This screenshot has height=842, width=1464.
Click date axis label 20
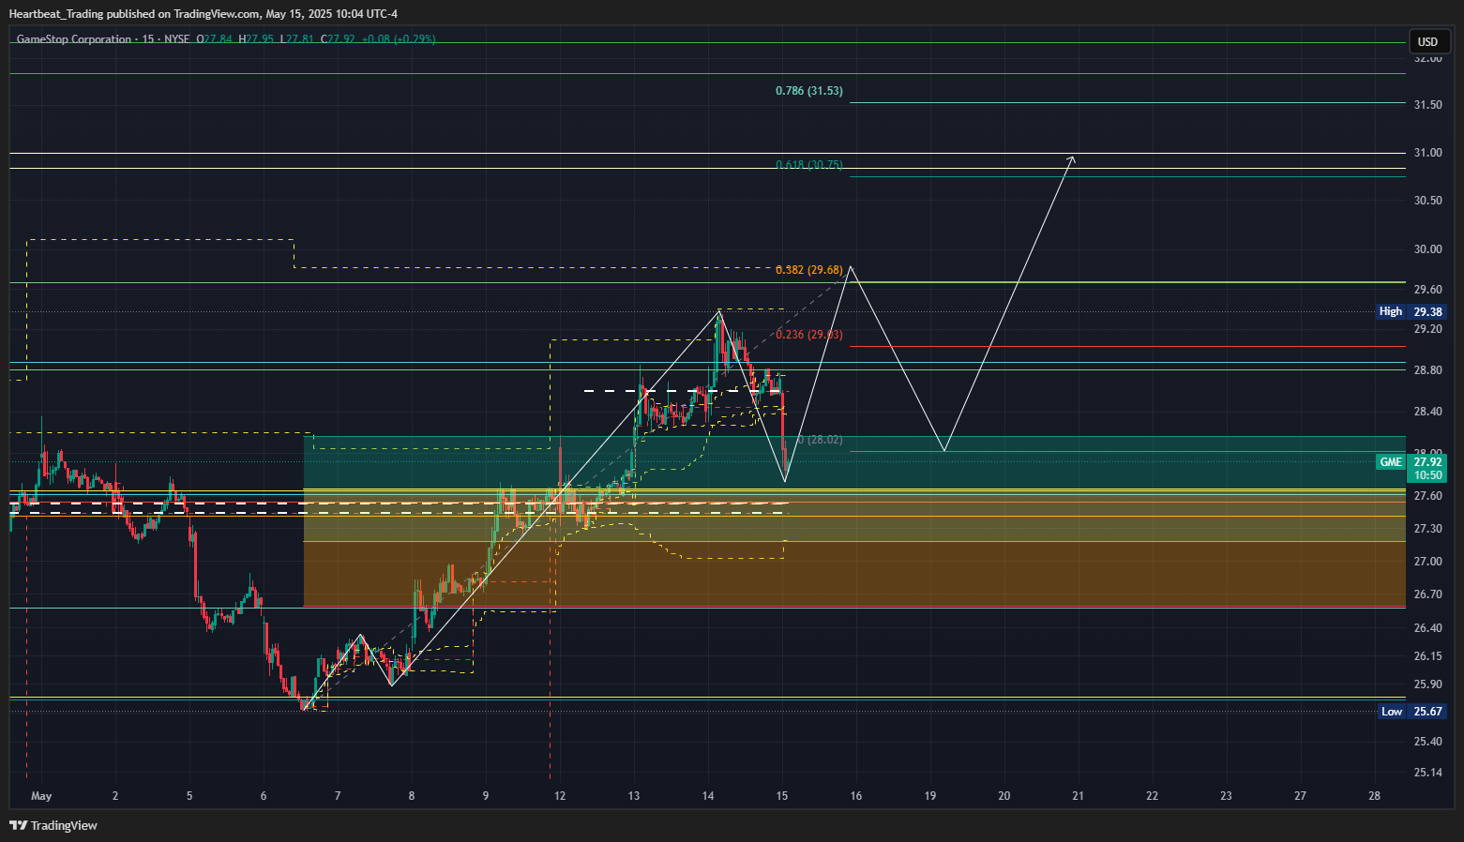pos(1004,796)
